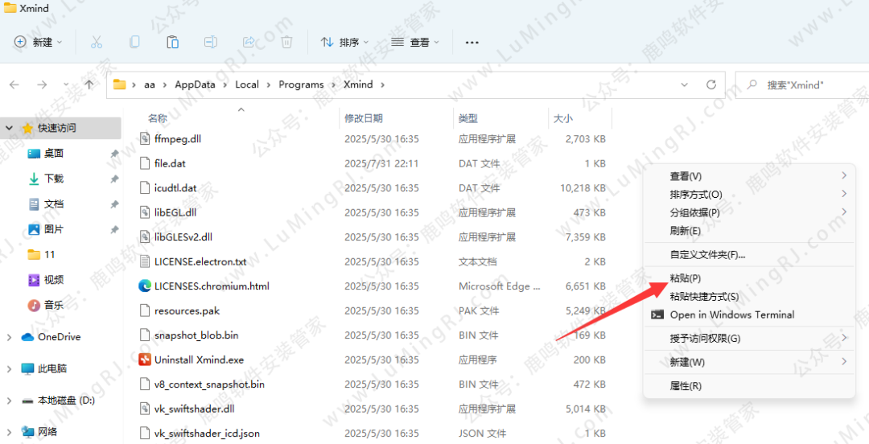
Task: Select the Uninstall Xmind.exe file
Action: point(199,360)
